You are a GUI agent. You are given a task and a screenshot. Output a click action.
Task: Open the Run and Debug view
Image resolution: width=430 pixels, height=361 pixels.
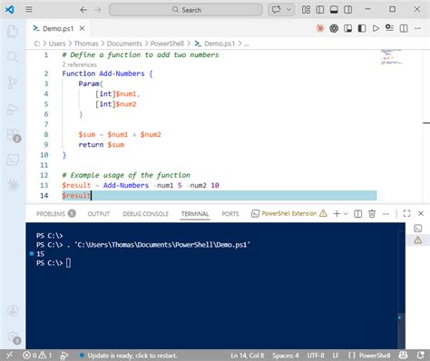point(13,109)
